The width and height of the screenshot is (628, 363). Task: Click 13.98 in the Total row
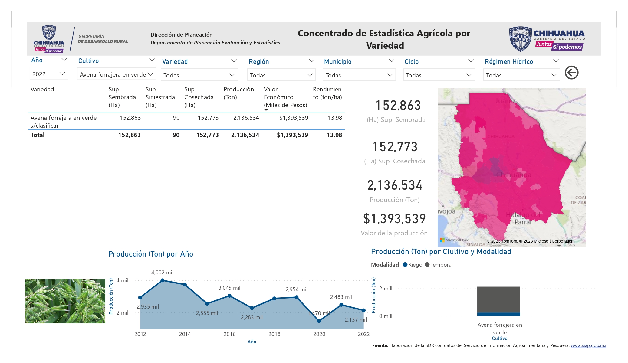(x=334, y=135)
